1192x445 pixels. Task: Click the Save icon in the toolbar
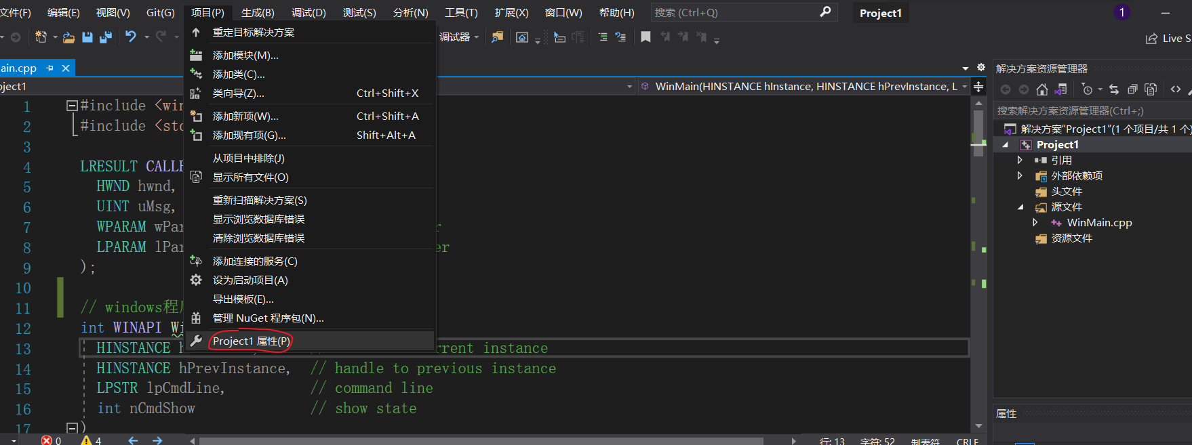87,37
